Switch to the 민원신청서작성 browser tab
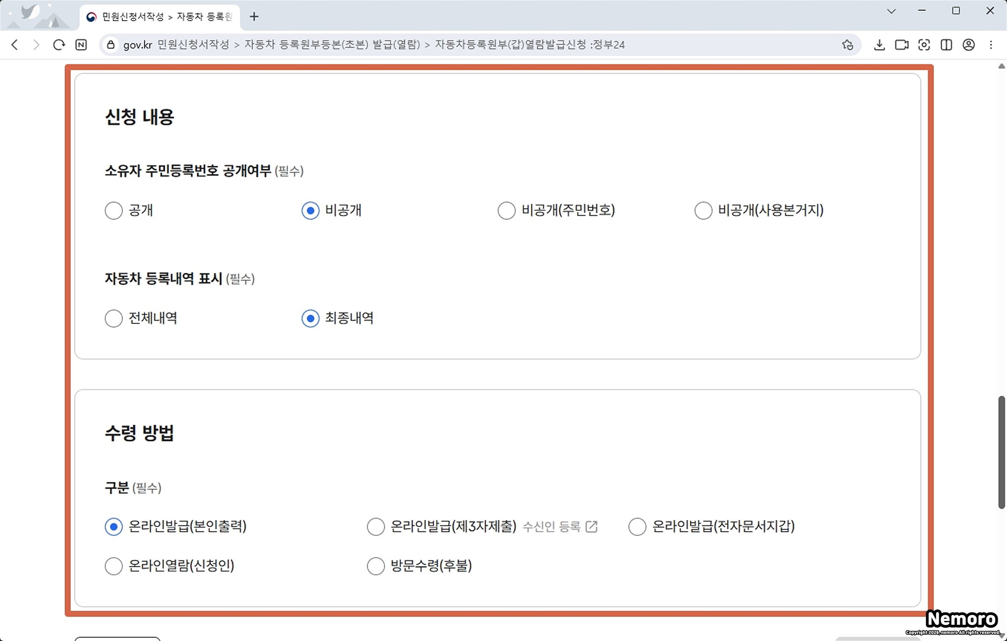 pyautogui.click(x=160, y=17)
